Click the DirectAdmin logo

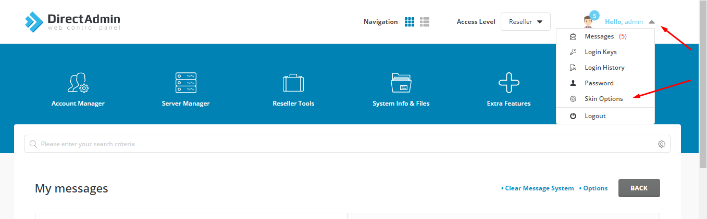click(x=72, y=21)
